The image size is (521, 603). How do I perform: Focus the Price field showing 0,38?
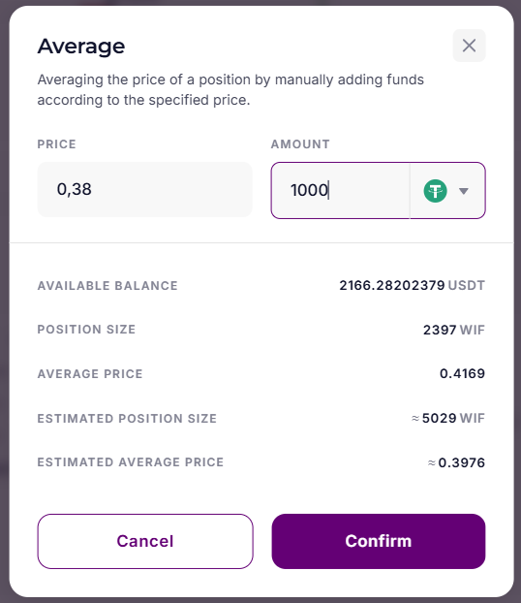click(145, 190)
